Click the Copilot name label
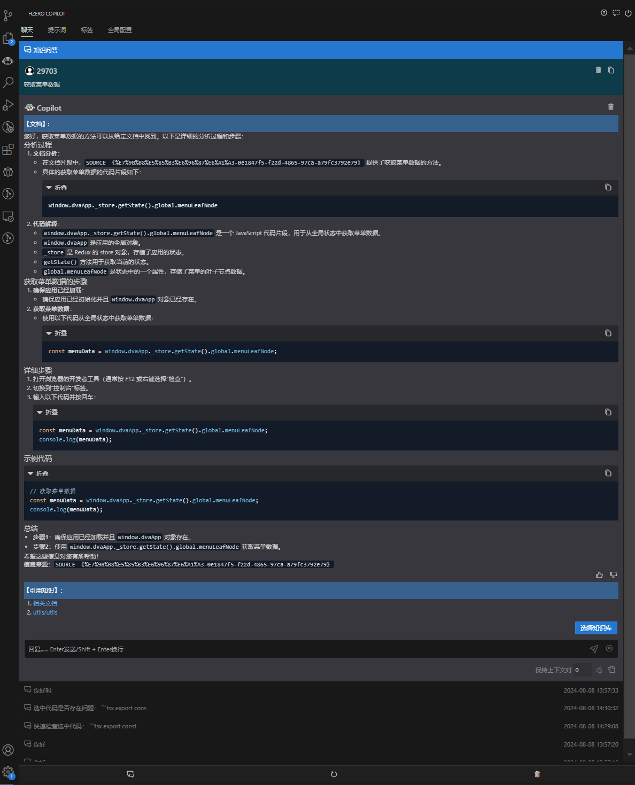Screen dimensions: 635x785 pyautogui.click(x=49, y=108)
